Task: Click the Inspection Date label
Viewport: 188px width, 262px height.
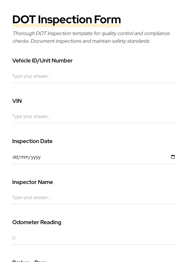Action: (32, 141)
